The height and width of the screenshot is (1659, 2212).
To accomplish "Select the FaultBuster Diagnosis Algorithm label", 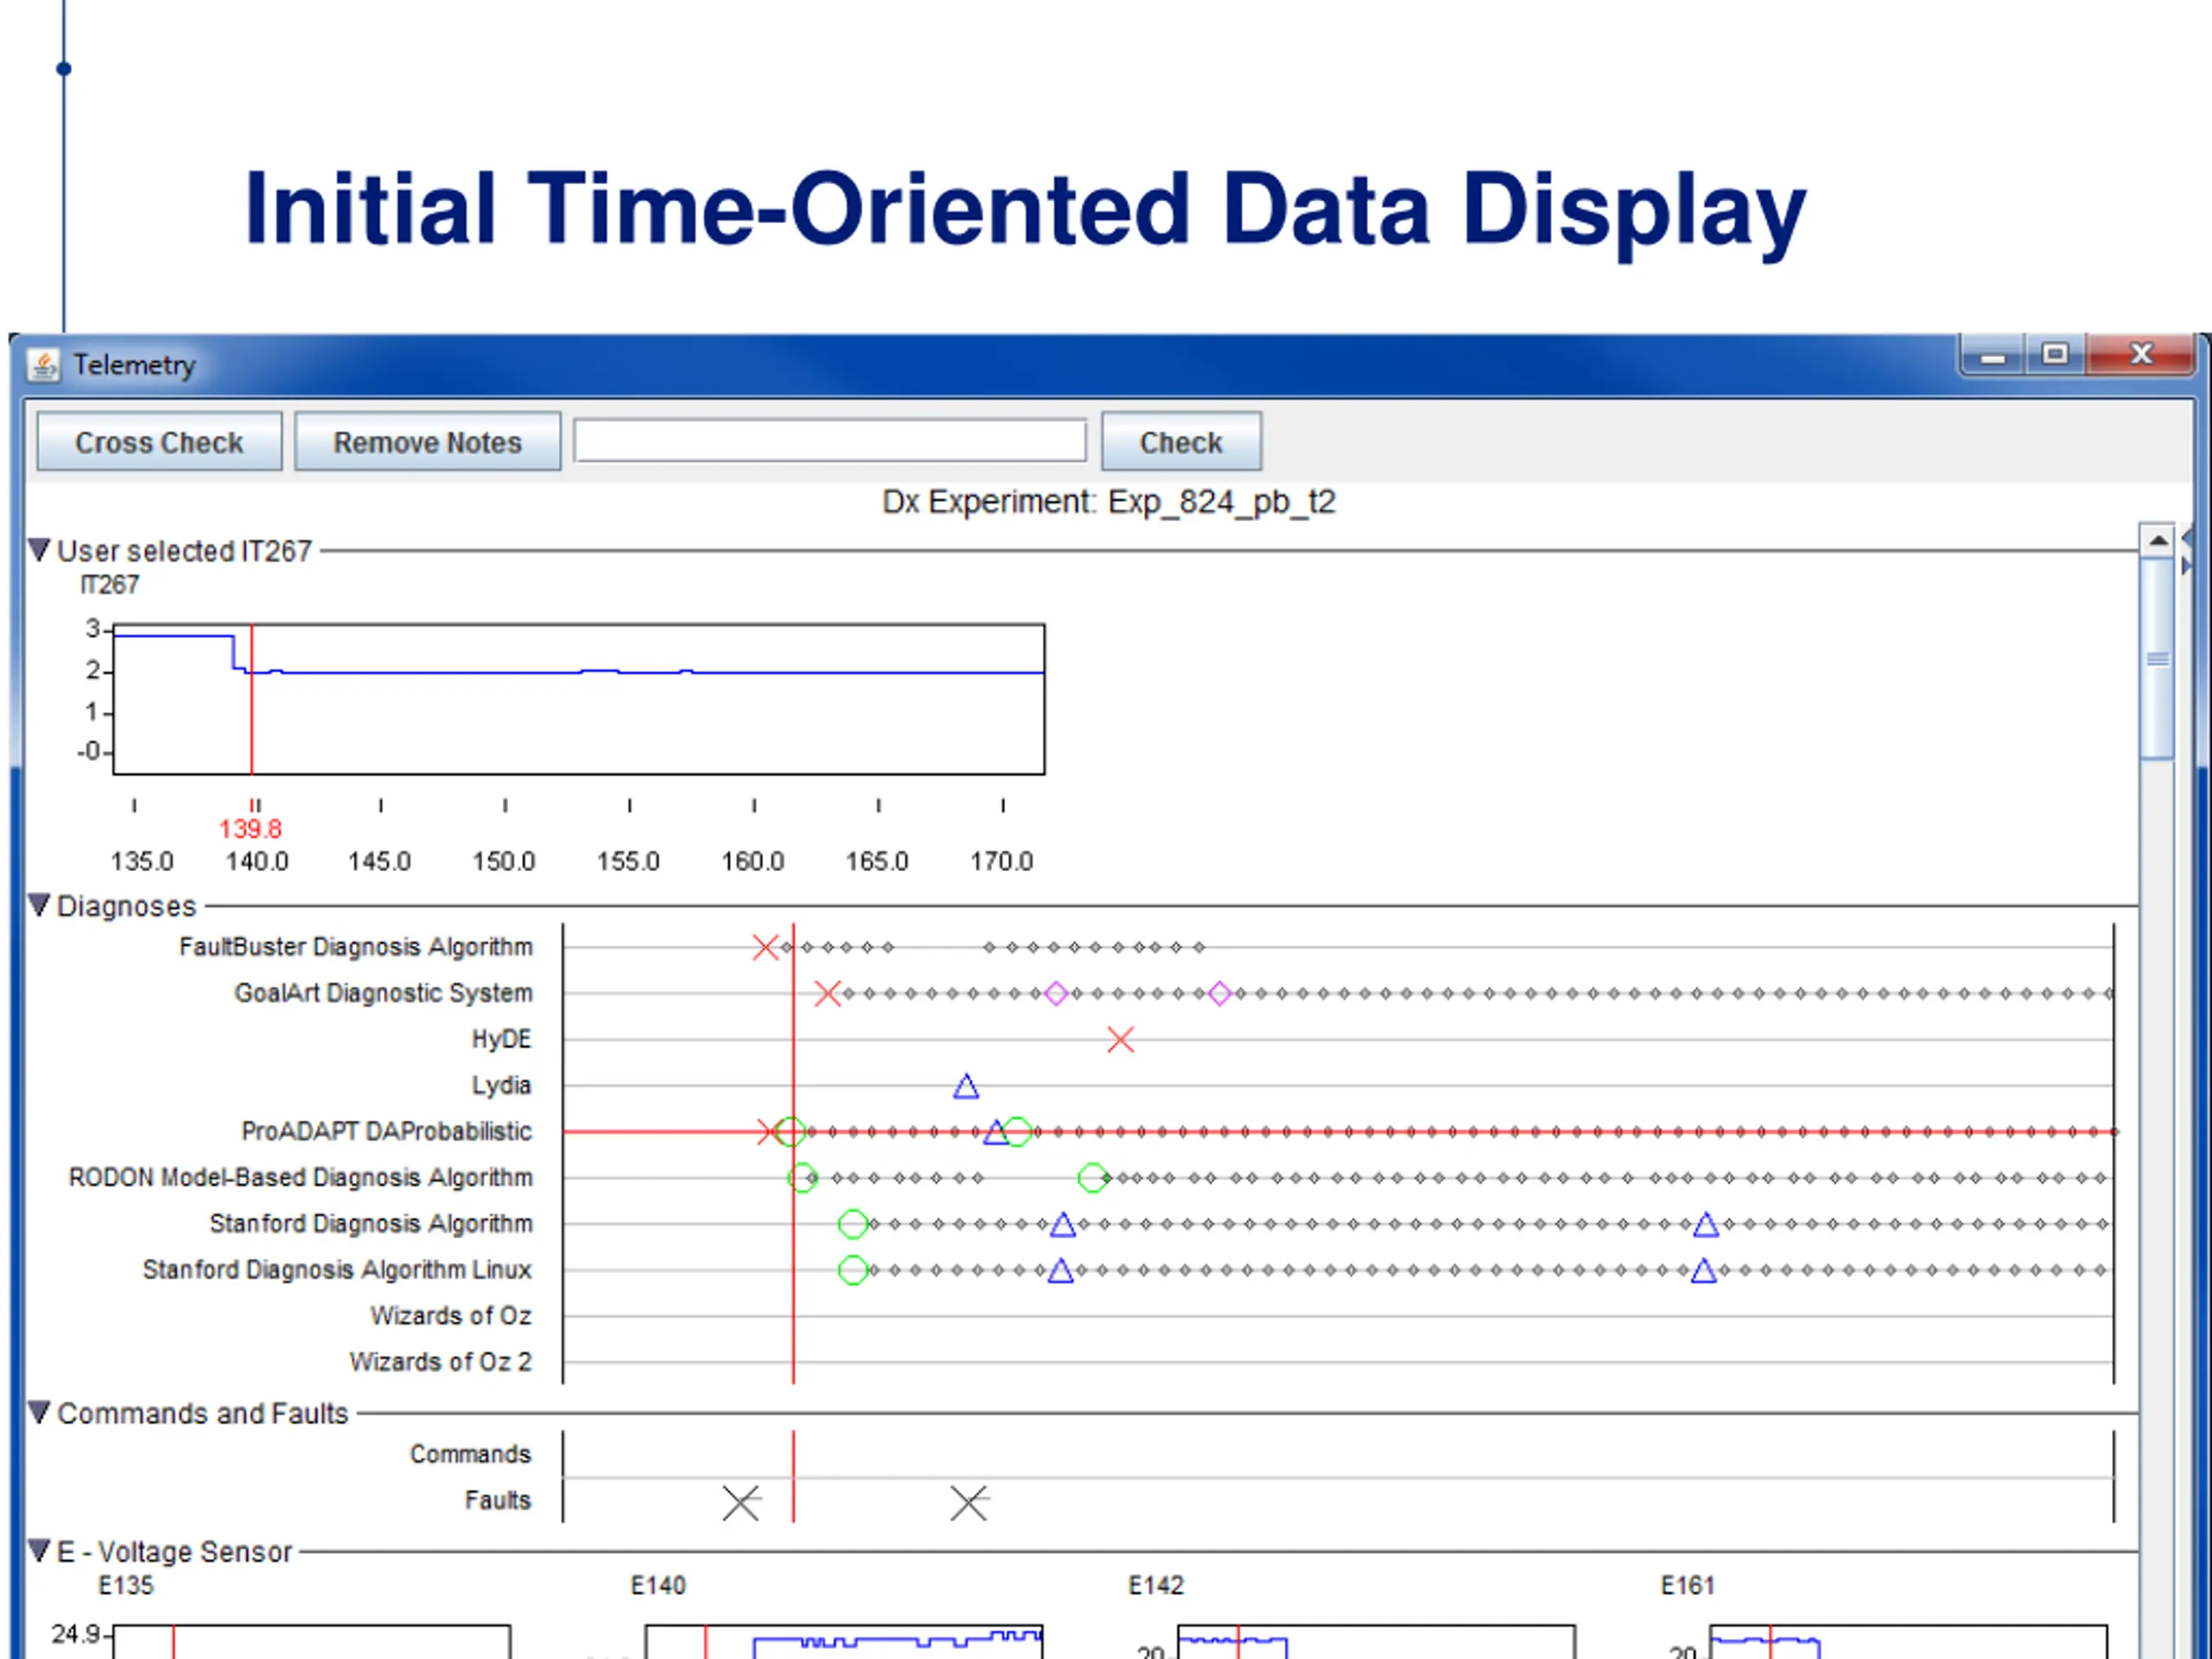I will 356,947.
